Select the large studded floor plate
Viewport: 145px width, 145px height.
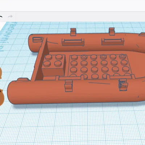click(x=100, y=66)
